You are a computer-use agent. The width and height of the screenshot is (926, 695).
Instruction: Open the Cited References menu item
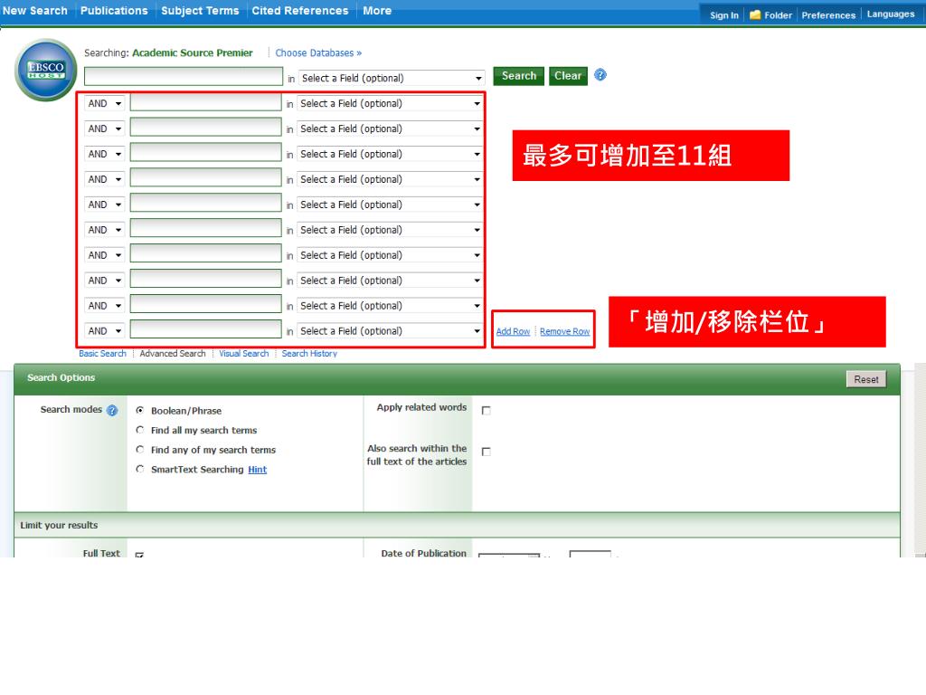tap(299, 11)
